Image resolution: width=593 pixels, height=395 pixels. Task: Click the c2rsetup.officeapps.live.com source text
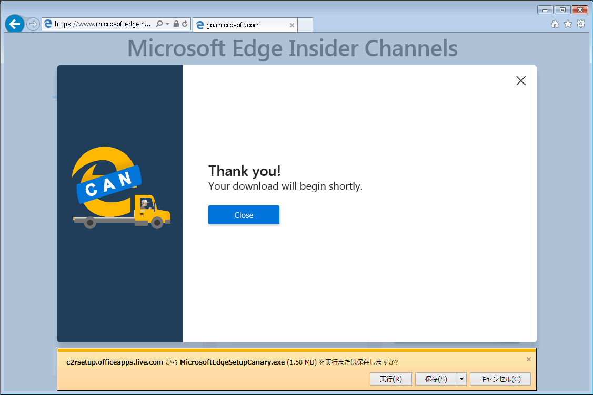point(115,362)
